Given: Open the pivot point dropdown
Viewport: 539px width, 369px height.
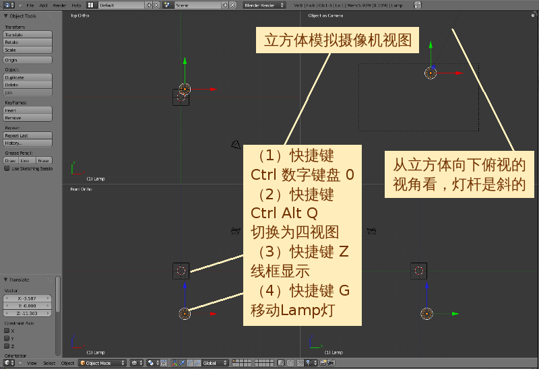Looking at the screenshot, I should point(153,363).
